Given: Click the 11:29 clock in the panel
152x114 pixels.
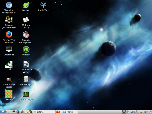Looking at the screenshot, I should 143,112.
